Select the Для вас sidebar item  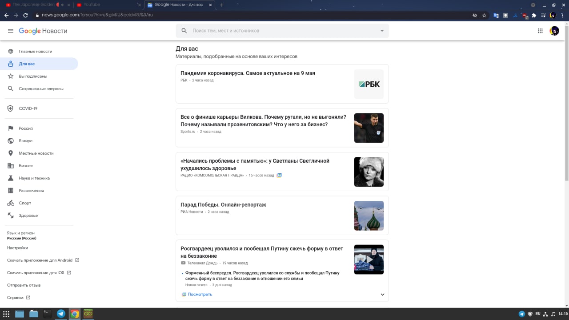[x=39, y=64]
